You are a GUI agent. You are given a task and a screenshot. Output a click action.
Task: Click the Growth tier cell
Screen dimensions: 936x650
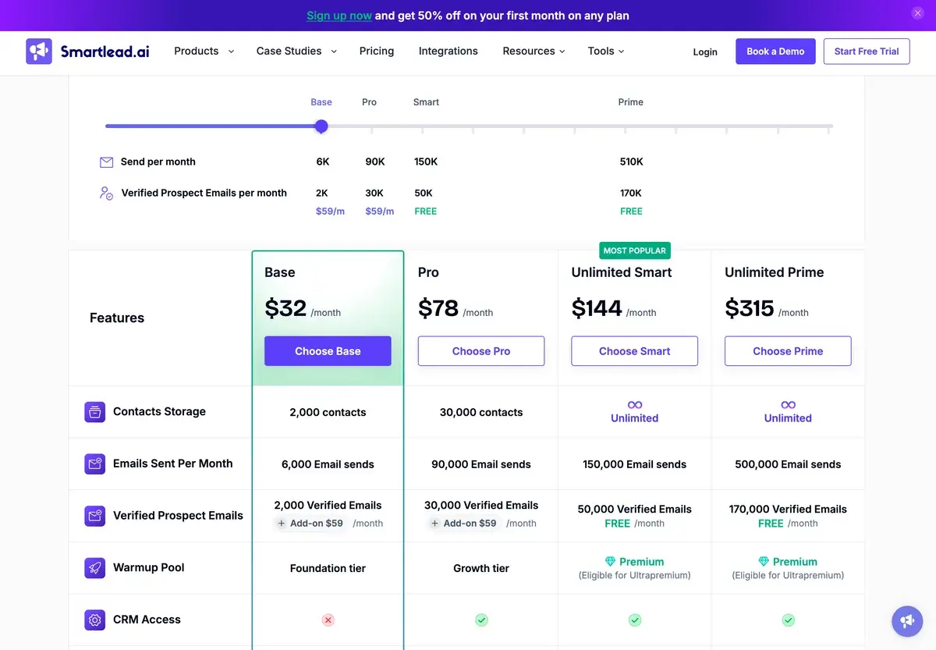pos(481,568)
